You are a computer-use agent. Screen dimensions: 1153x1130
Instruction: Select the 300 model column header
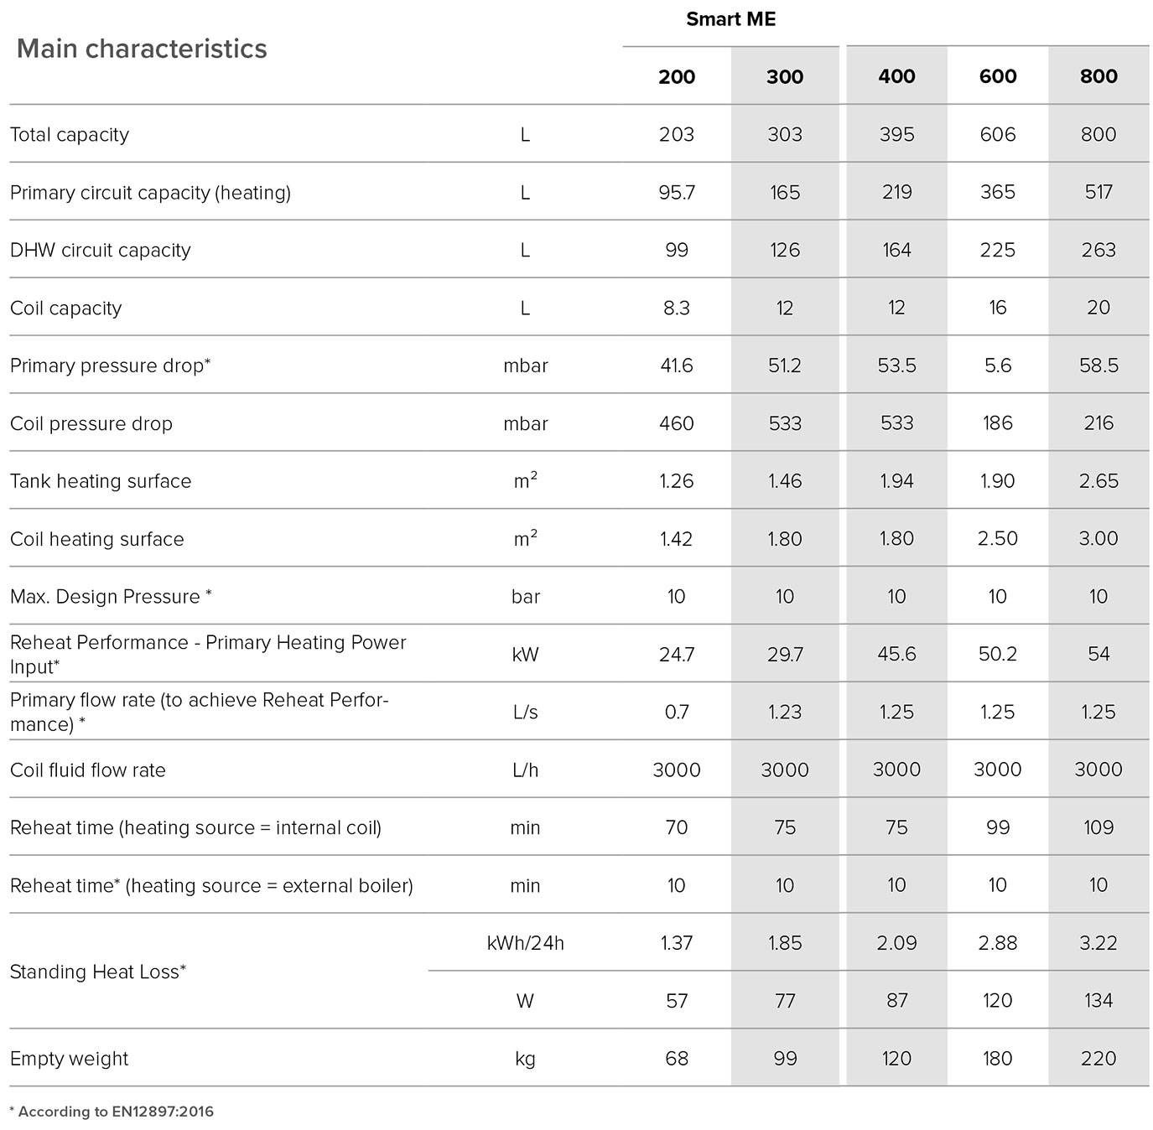(785, 77)
